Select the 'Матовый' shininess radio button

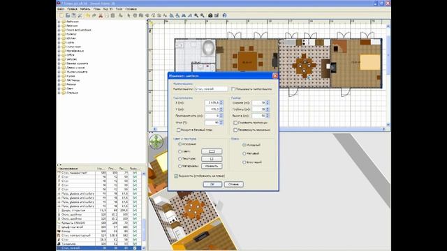[x=244, y=153]
